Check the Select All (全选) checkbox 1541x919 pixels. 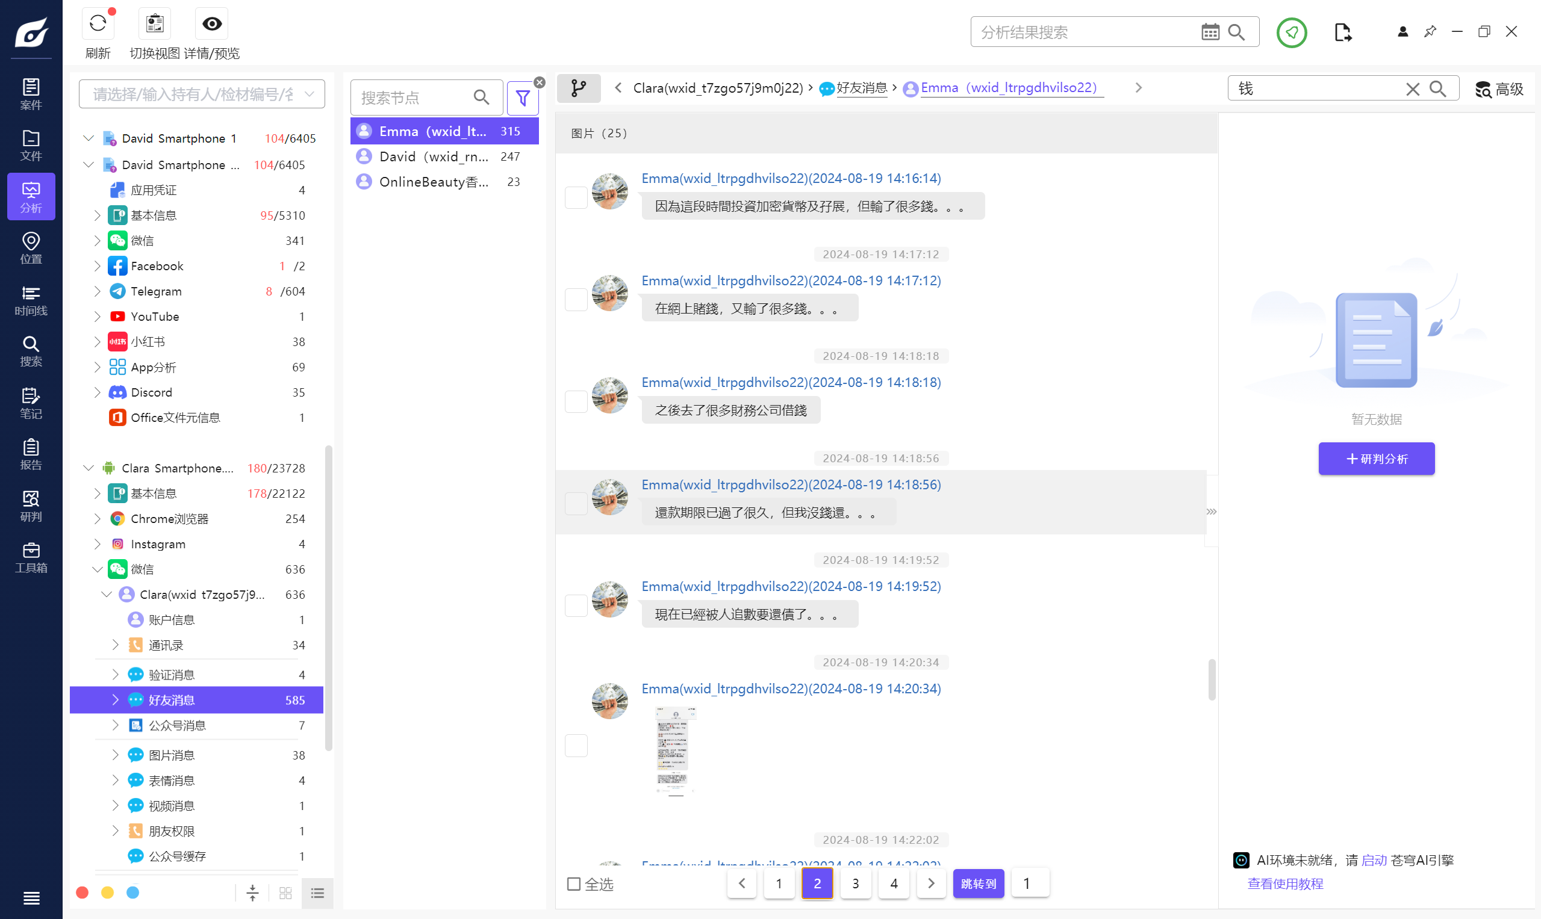pyautogui.click(x=574, y=883)
